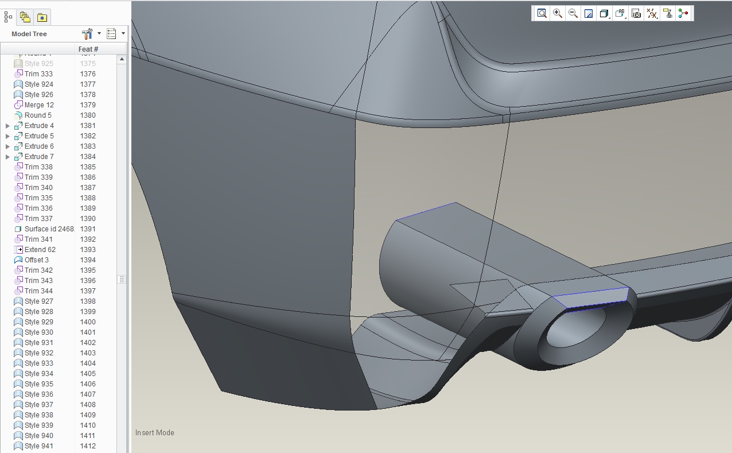Click the Extend 62 feature icon

coord(18,250)
